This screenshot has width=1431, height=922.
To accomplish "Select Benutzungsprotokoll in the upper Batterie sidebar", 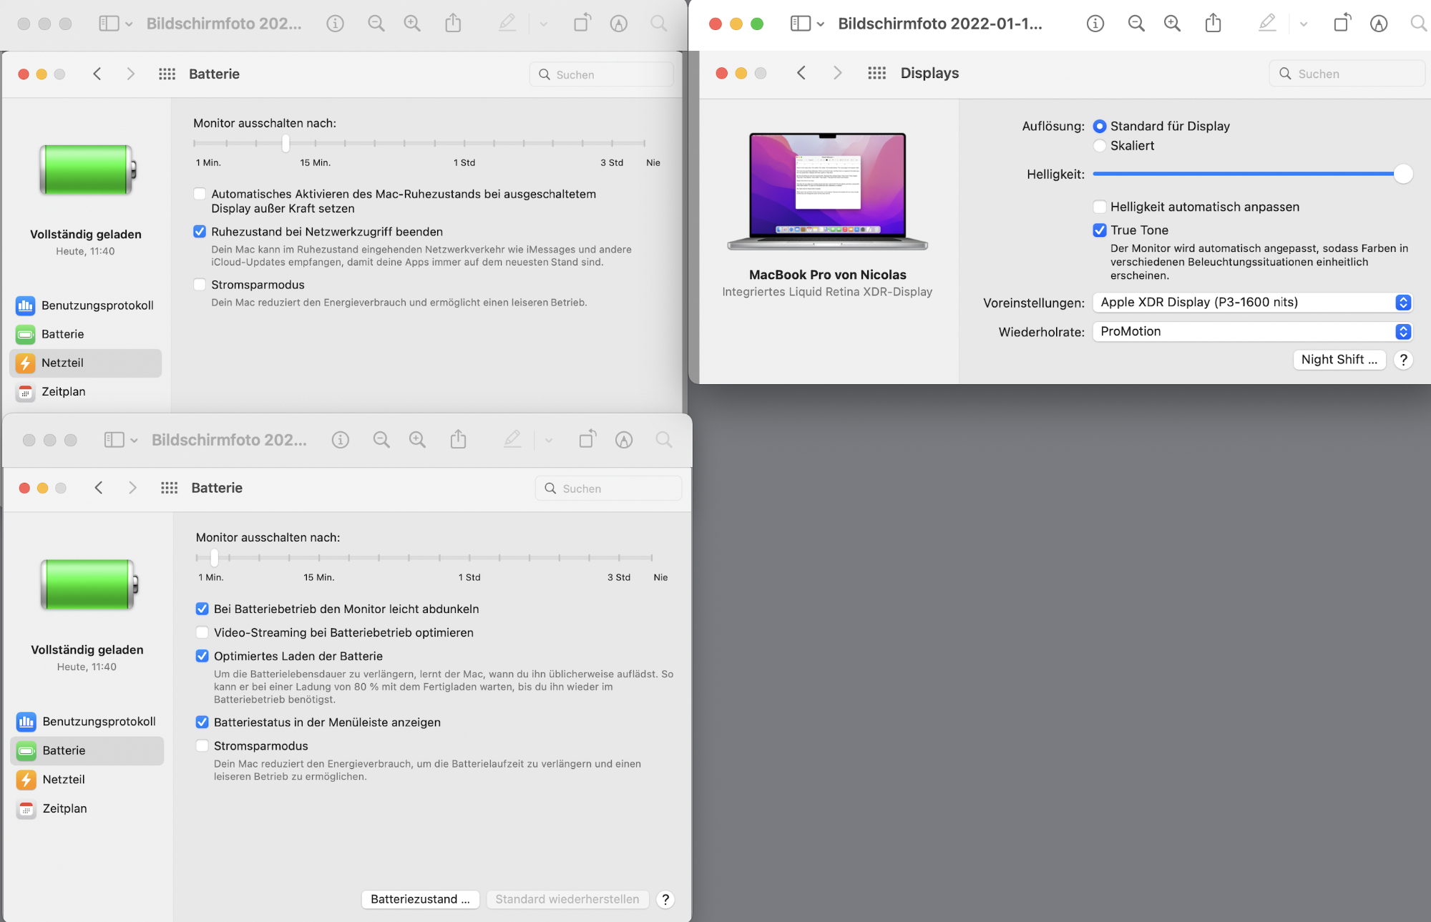I will pyautogui.click(x=97, y=305).
